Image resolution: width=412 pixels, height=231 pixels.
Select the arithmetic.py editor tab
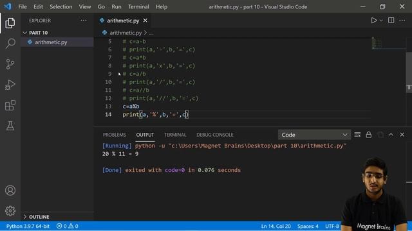123,21
